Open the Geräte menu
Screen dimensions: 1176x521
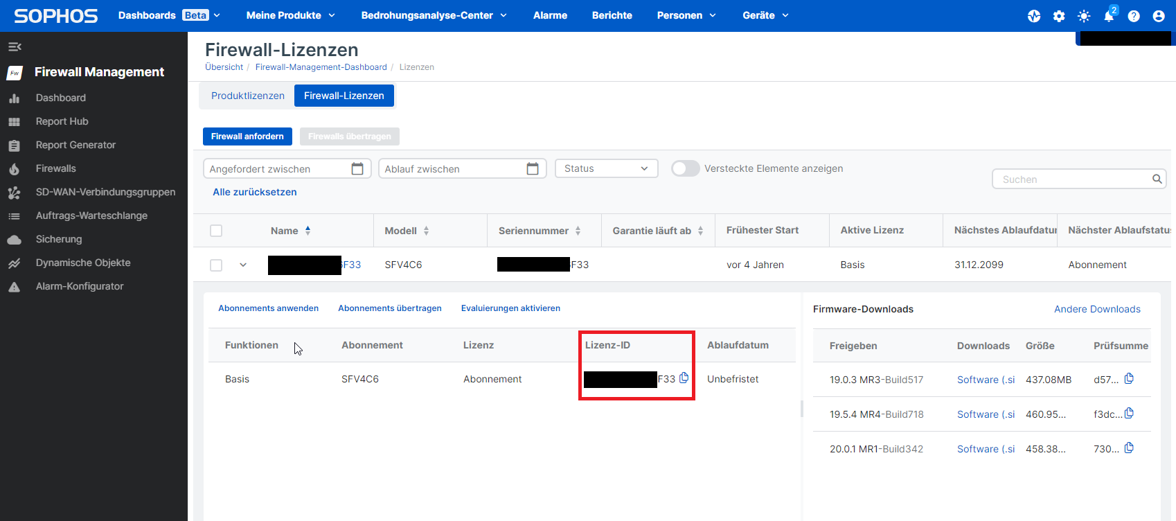click(766, 15)
